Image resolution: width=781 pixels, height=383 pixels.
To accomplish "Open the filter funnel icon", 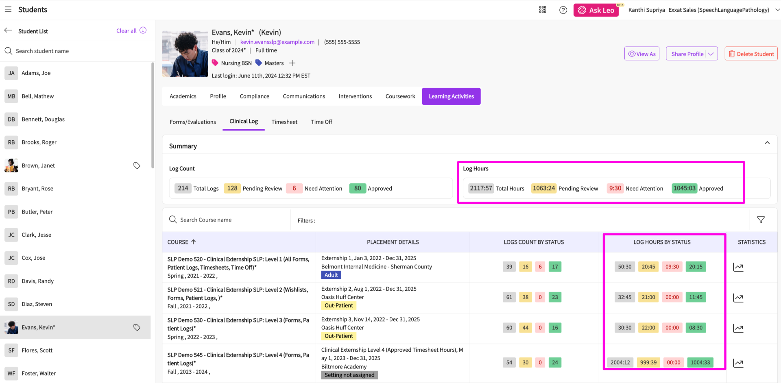I will pyautogui.click(x=761, y=220).
